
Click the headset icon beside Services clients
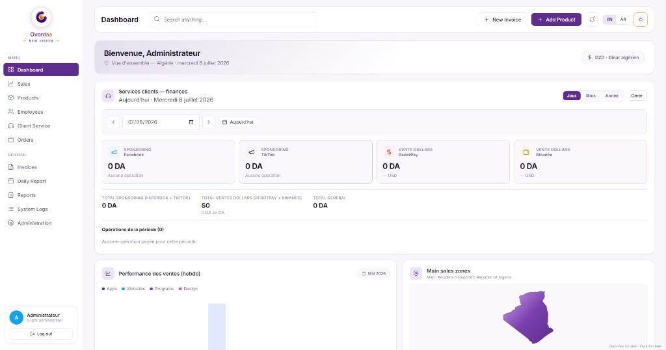pos(109,96)
